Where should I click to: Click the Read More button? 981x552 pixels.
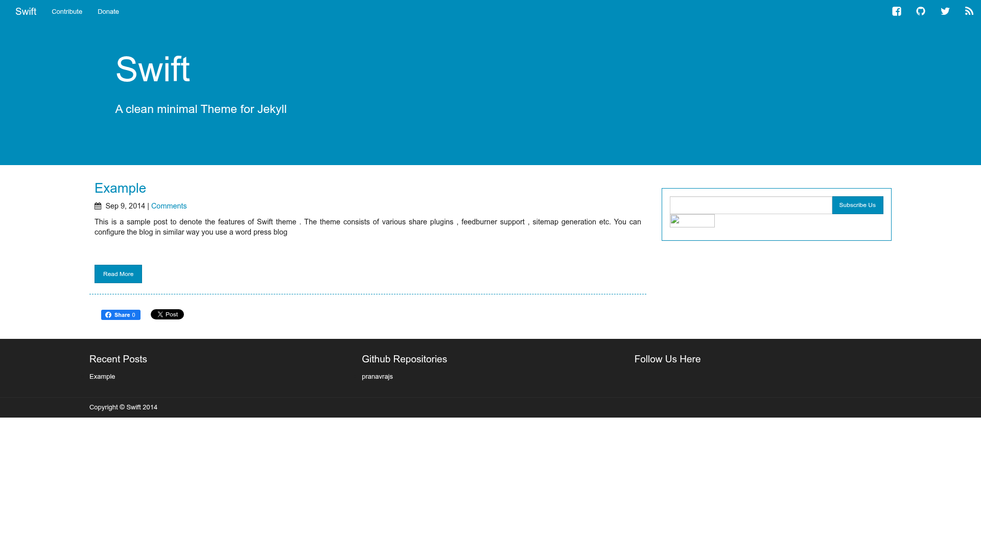tap(118, 274)
